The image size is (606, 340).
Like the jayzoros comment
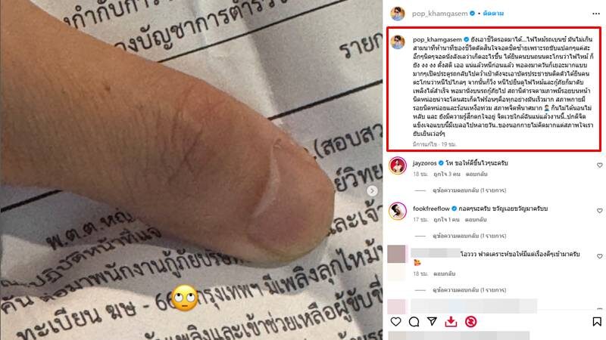pyautogui.click(x=599, y=165)
